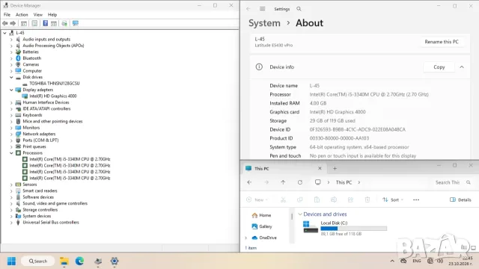The width and height of the screenshot is (479, 269).
Task: Select Smart card readers category
Action: (40, 191)
